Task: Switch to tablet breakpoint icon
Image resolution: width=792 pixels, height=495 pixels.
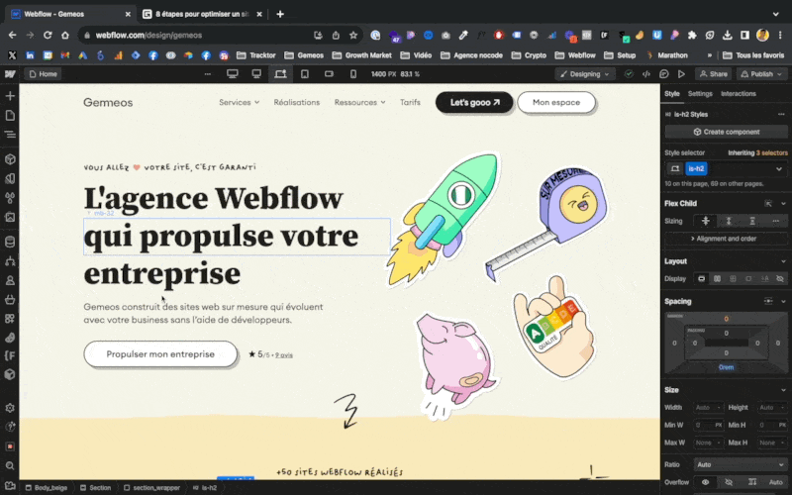Action: coord(305,74)
